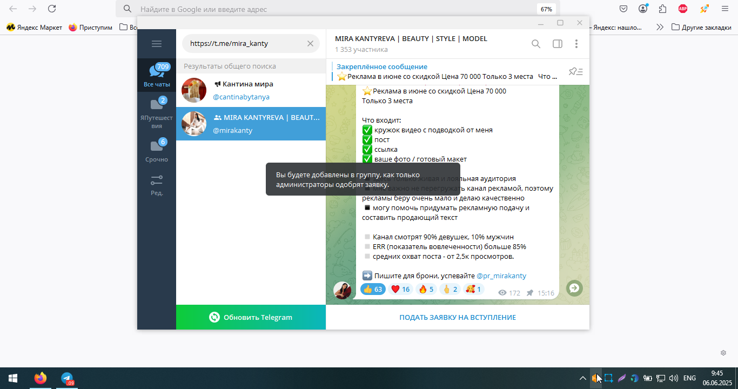Open the 'Срочно' chat folder
The image size is (738, 389).
point(157,151)
